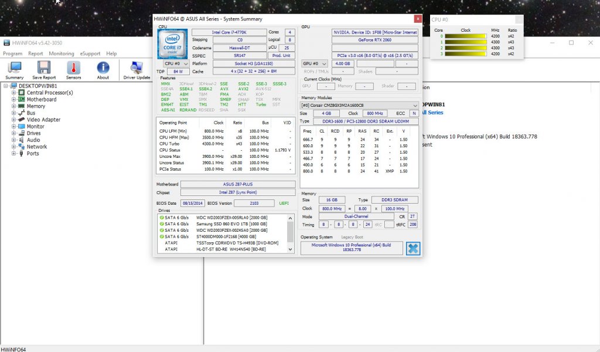600x352 pixels.
Task: Click the ASUS Z87-PLUS motherboard field
Action: pos(238,184)
